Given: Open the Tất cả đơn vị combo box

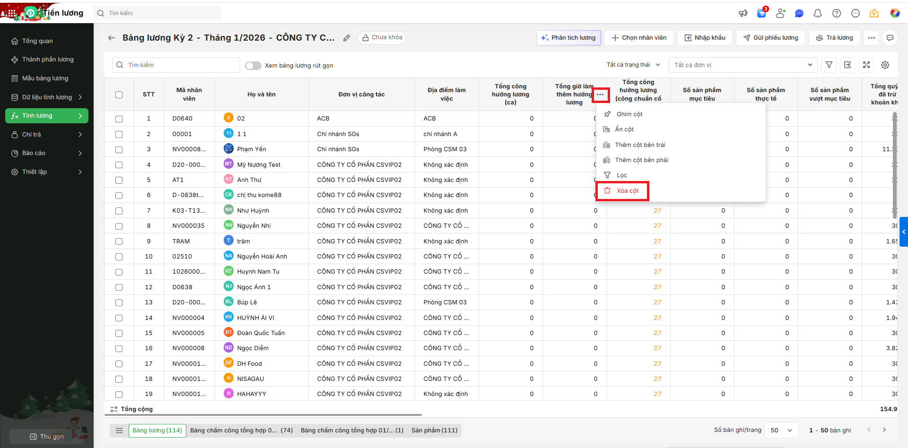Looking at the screenshot, I should [742, 65].
